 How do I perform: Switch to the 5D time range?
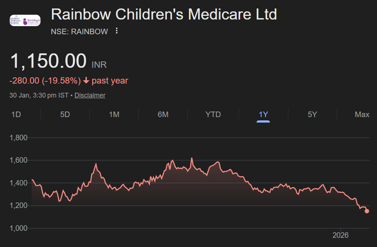click(65, 114)
